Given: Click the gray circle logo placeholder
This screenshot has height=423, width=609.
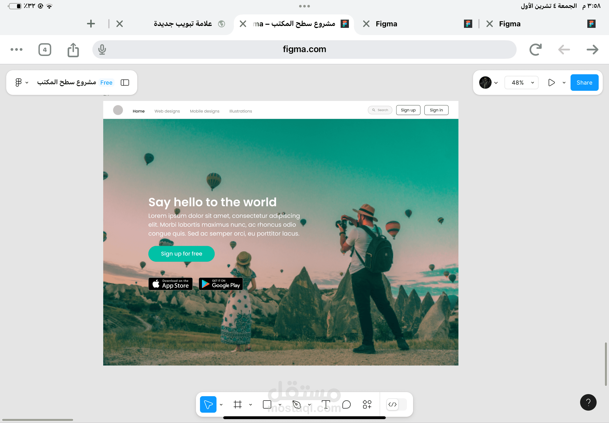Looking at the screenshot, I should coord(118,110).
